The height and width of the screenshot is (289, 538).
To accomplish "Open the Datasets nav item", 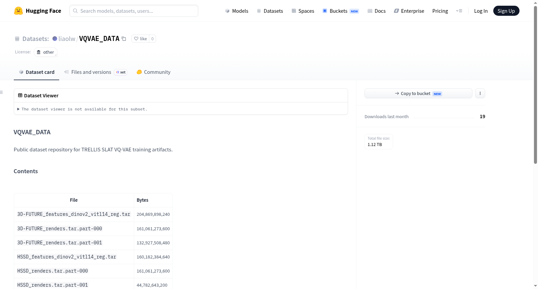I will pos(270,11).
